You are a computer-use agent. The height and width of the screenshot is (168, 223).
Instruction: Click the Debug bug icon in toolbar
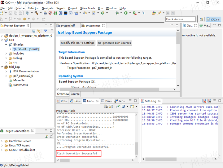pos(117,13)
